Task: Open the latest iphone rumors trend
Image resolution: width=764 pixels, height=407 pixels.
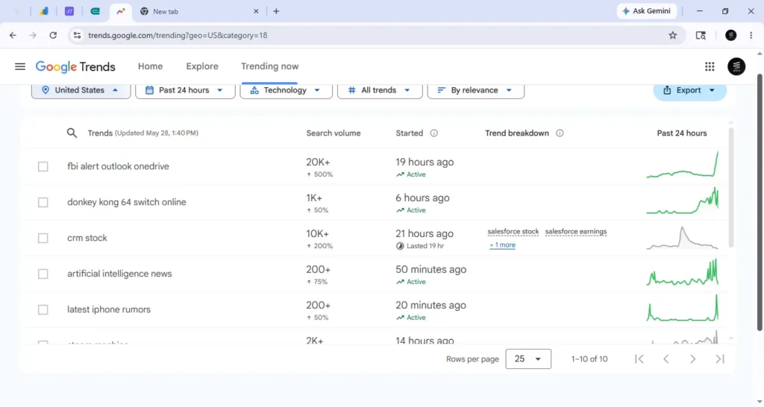Action: click(109, 309)
